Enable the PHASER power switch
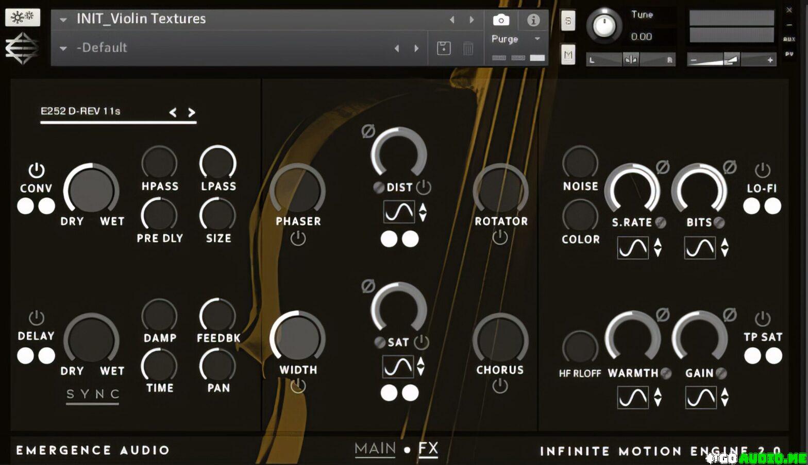The height and width of the screenshot is (465, 808). tap(298, 238)
